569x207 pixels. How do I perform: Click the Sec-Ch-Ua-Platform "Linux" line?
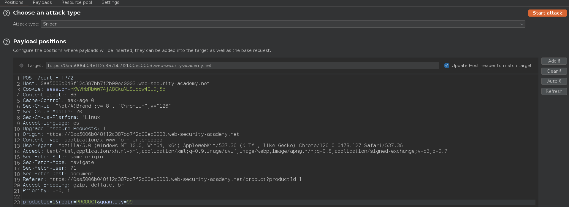[x=63, y=117]
